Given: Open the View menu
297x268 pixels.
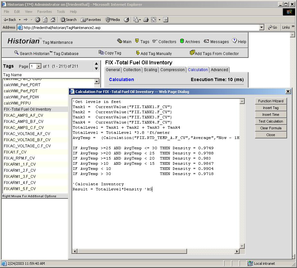Looking at the screenshot, I should [29, 12].
